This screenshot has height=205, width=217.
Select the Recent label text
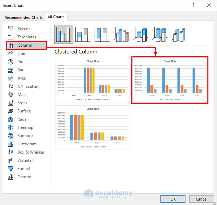click(24, 29)
